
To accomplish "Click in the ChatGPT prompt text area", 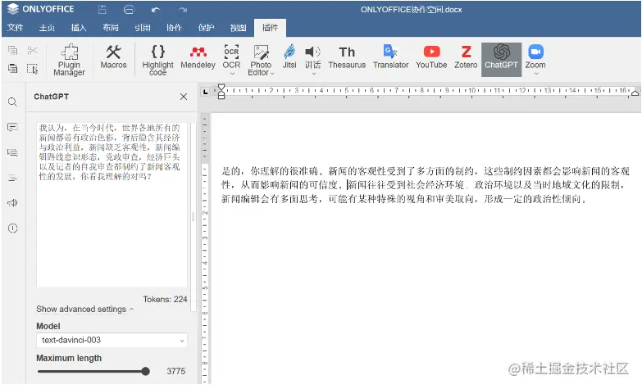I will coord(112,205).
